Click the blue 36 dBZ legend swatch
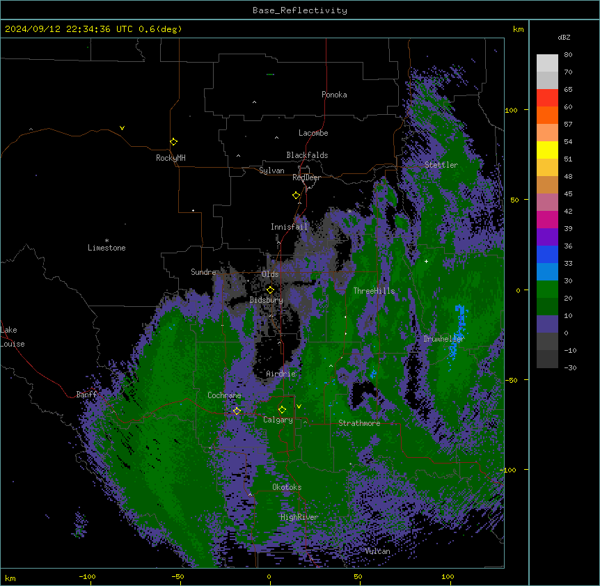The image size is (600, 586). click(547, 254)
